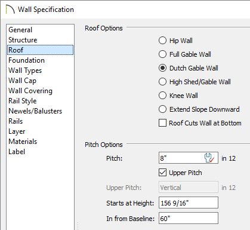Image resolution: width=250 pixels, height=230 pixels.
Task: Click the Wall Specification title icon
Action: [x=10, y=10]
